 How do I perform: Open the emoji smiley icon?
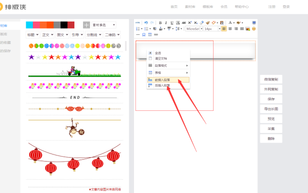pos(254,29)
